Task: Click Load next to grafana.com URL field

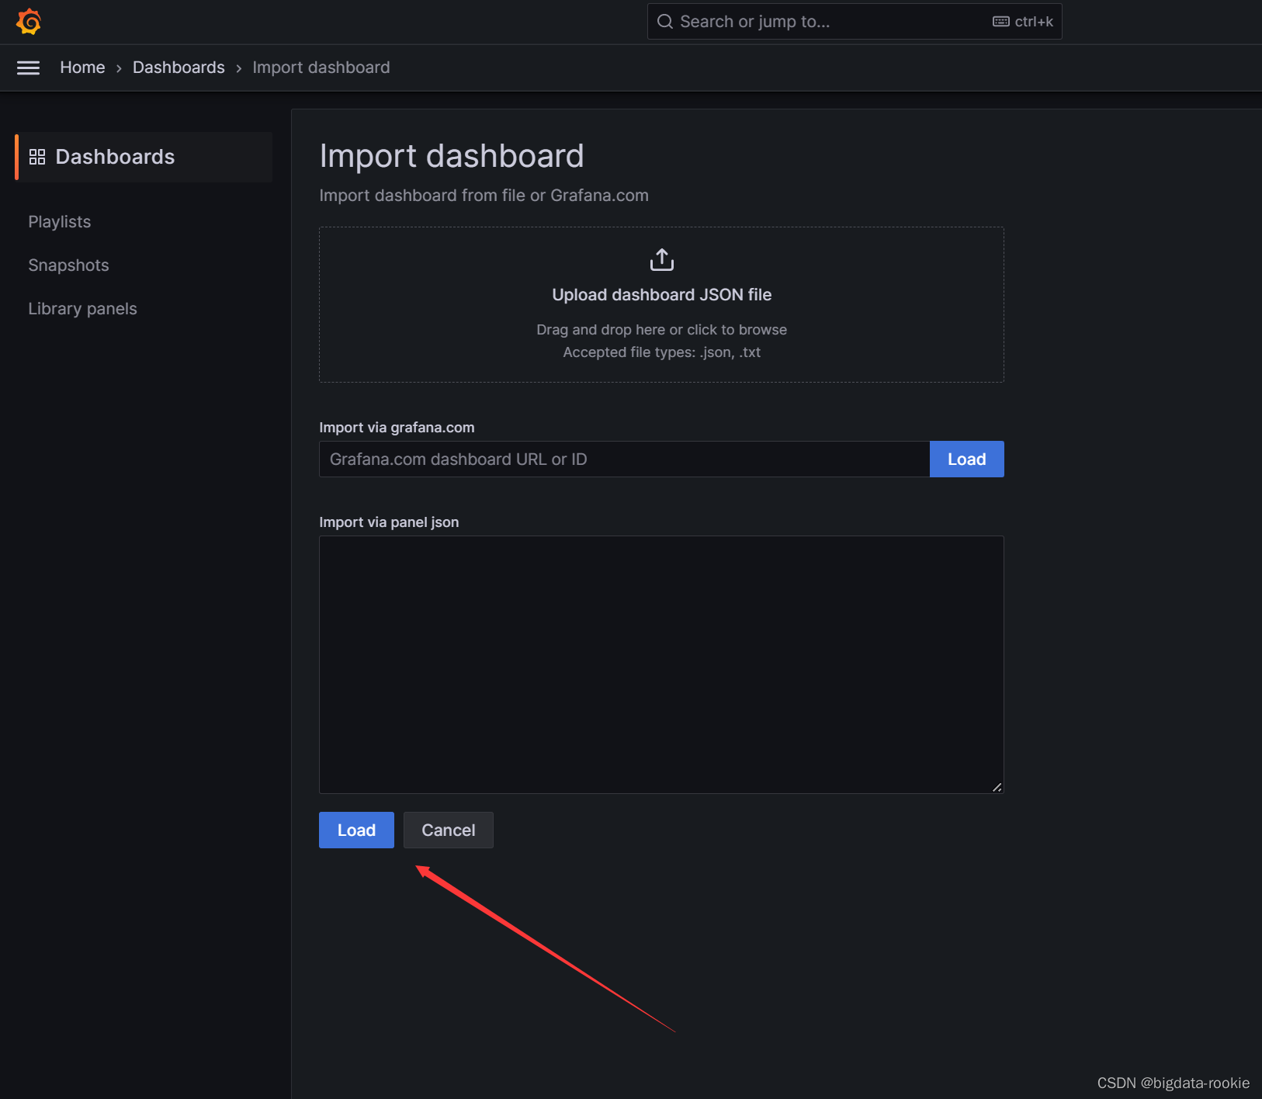Action: click(x=967, y=459)
